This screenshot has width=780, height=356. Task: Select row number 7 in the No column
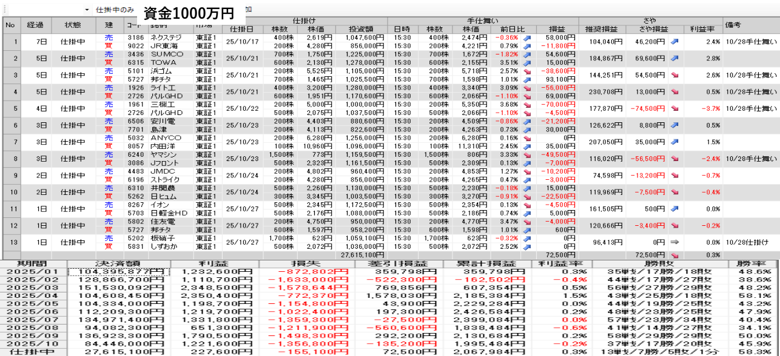(10, 142)
